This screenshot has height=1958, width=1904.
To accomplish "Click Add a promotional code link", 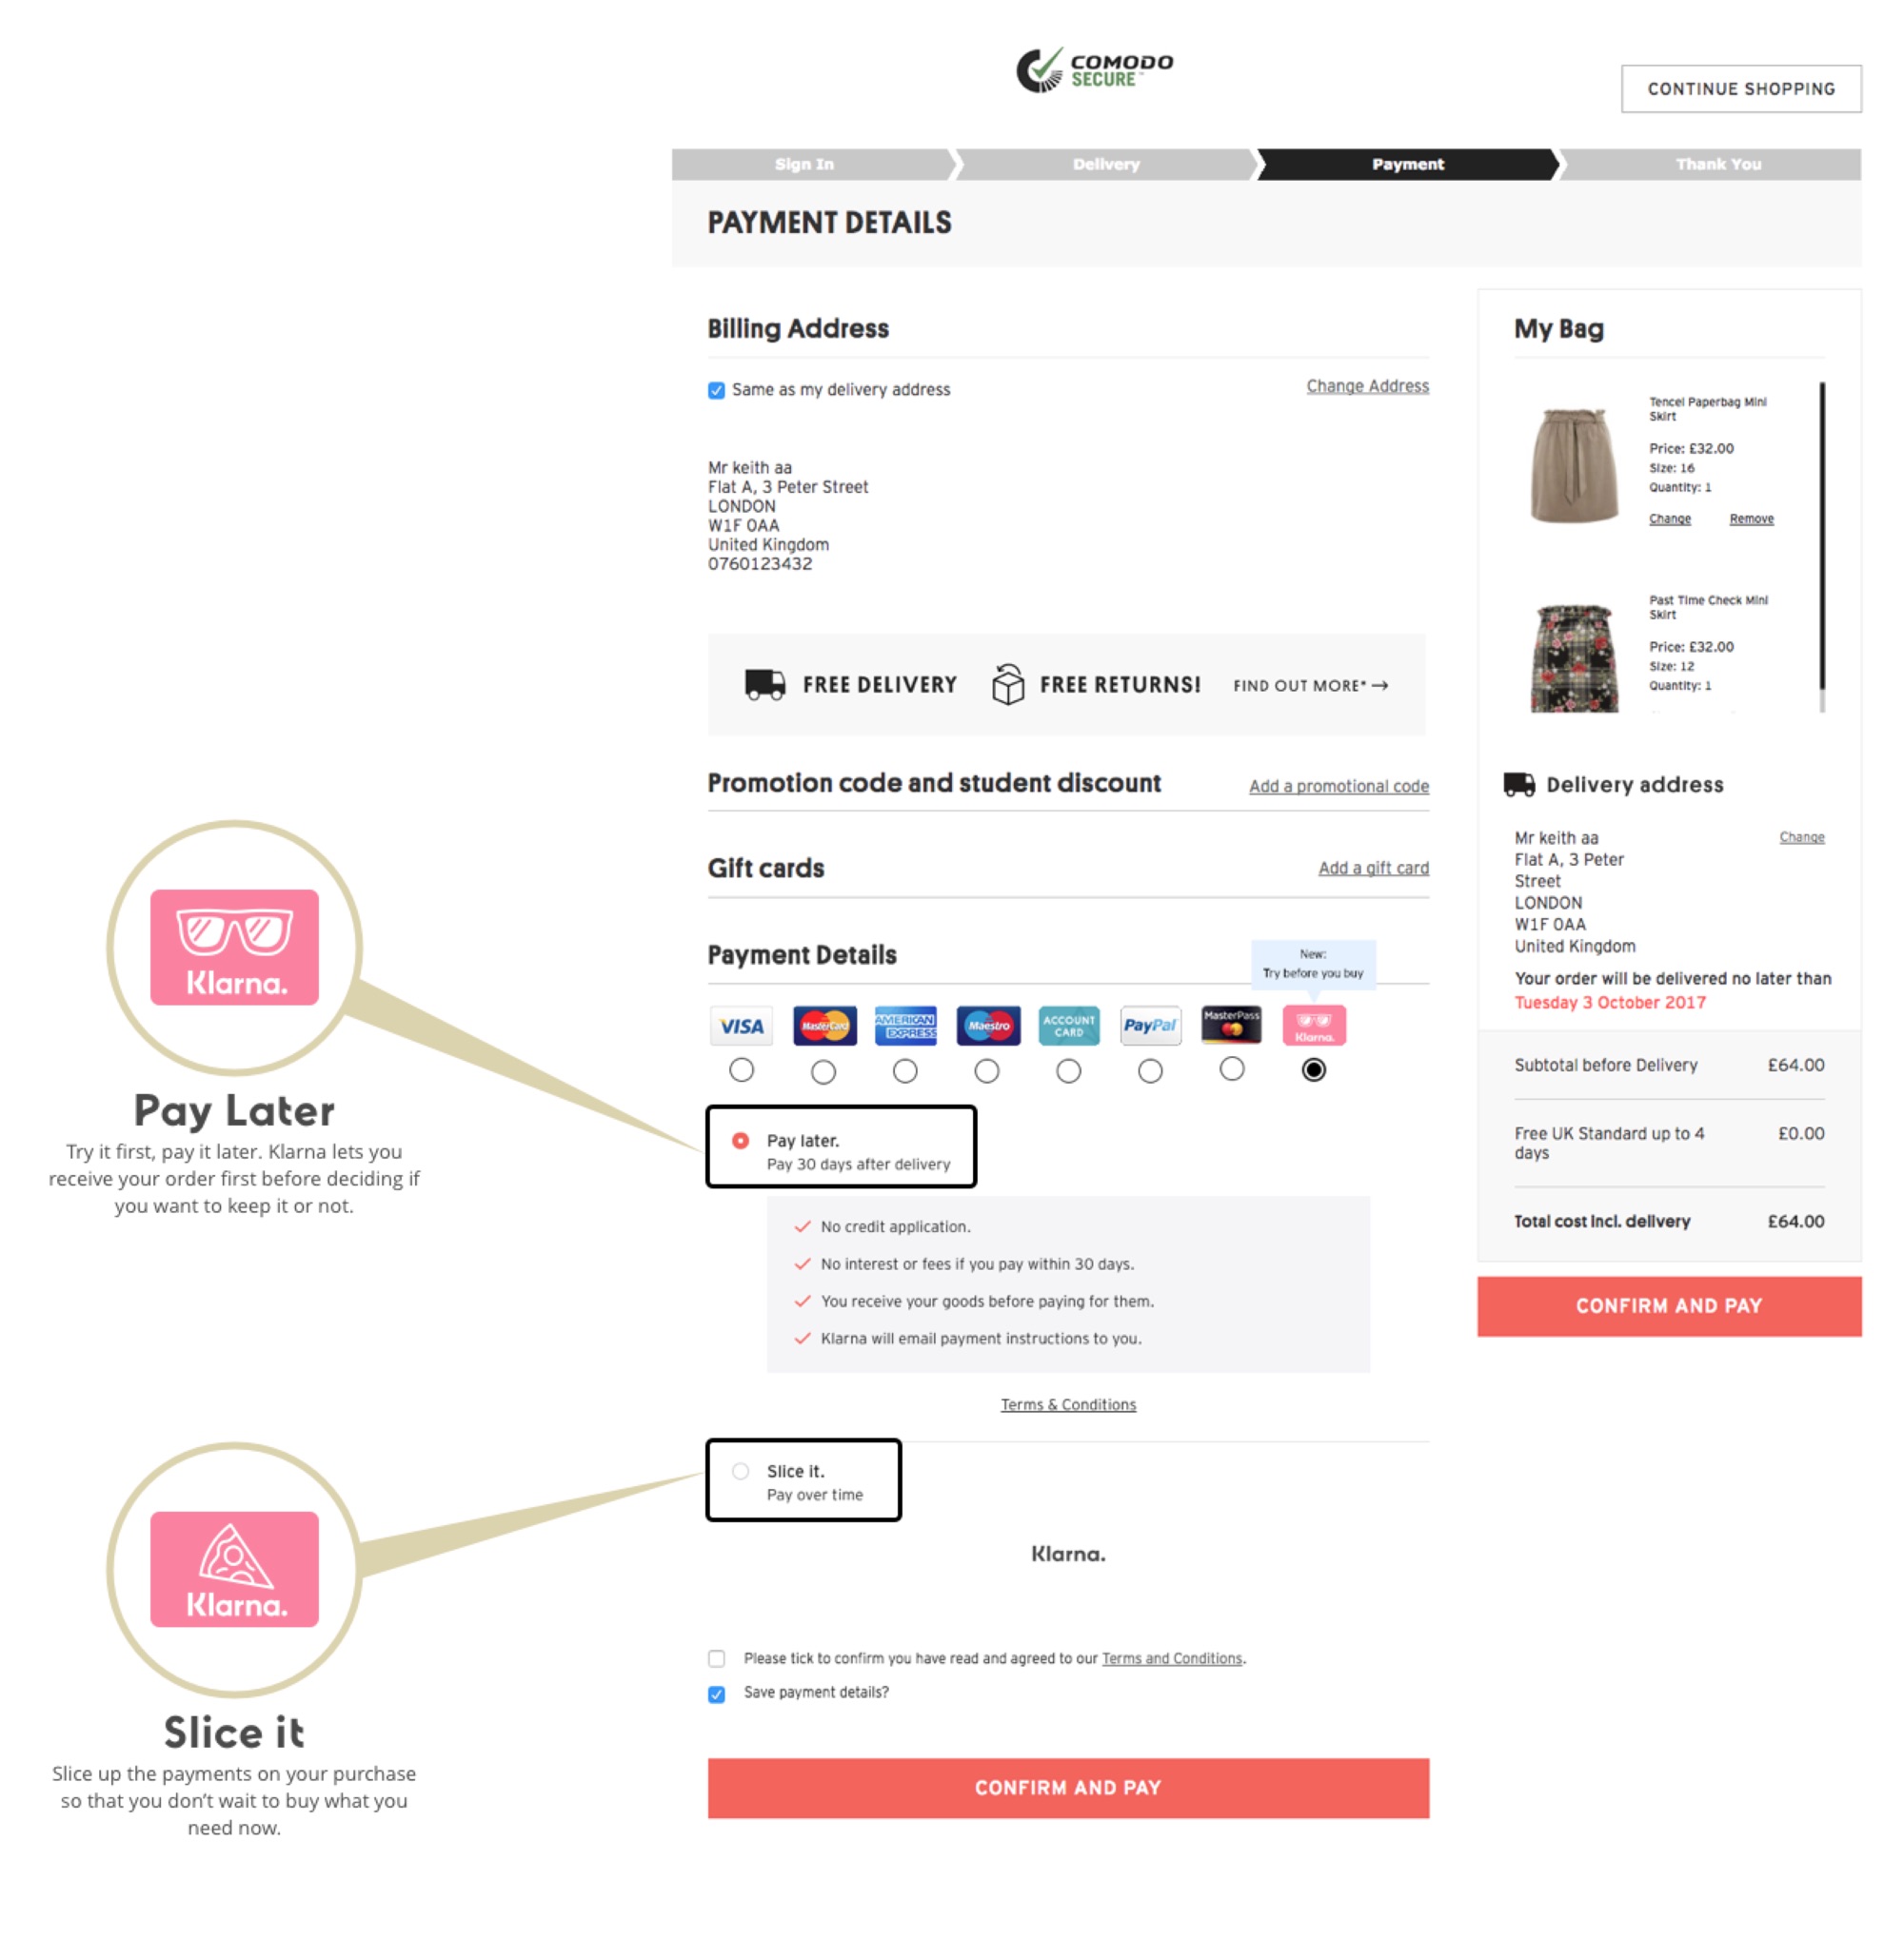I will (x=1336, y=785).
